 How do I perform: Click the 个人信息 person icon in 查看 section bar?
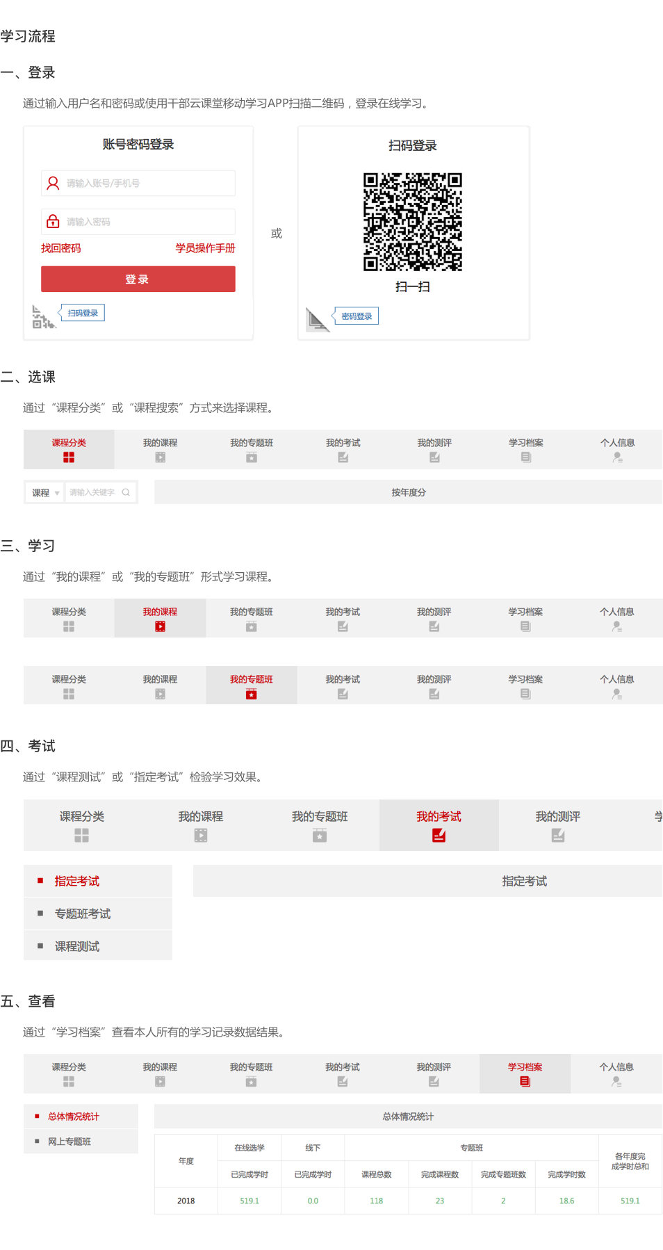click(616, 1082)
